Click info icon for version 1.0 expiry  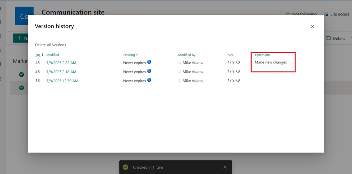pyautogui.click(x=149, y=80)
